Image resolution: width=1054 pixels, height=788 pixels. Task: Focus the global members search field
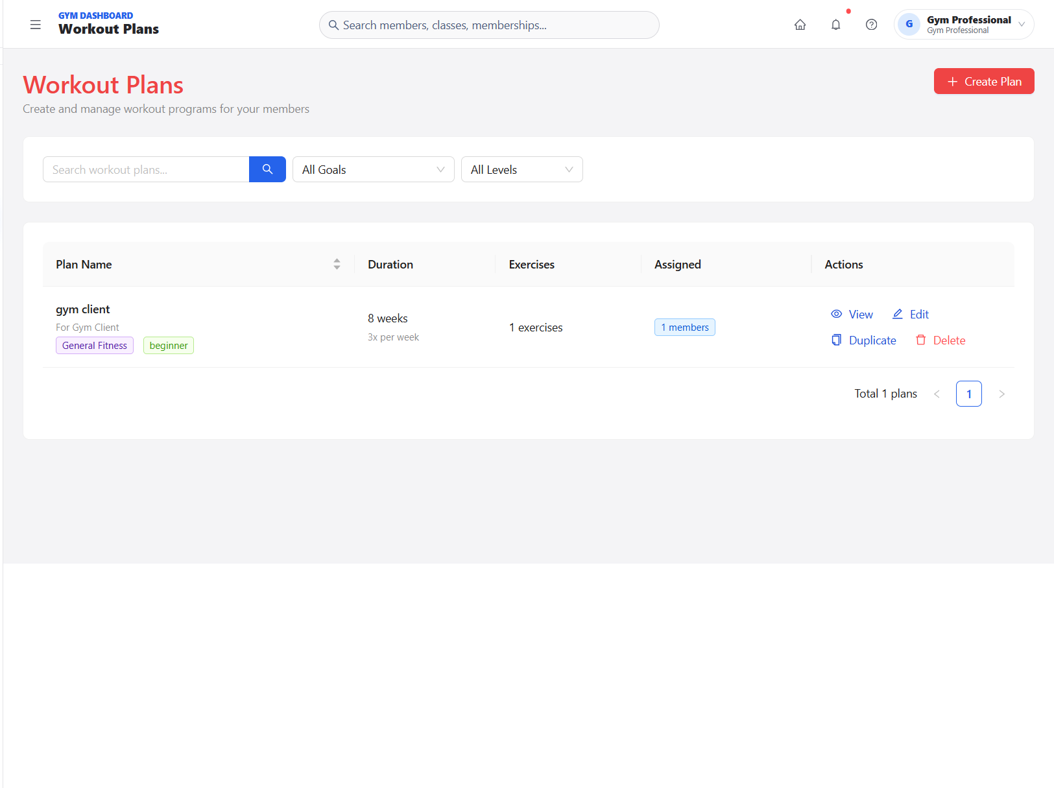(489, 25)
